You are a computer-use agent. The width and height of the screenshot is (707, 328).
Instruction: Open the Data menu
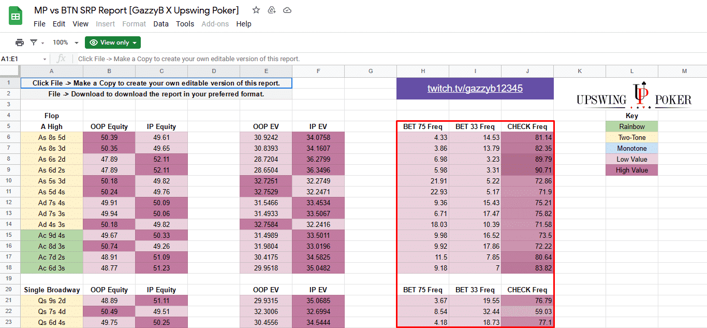coord(161,24)
